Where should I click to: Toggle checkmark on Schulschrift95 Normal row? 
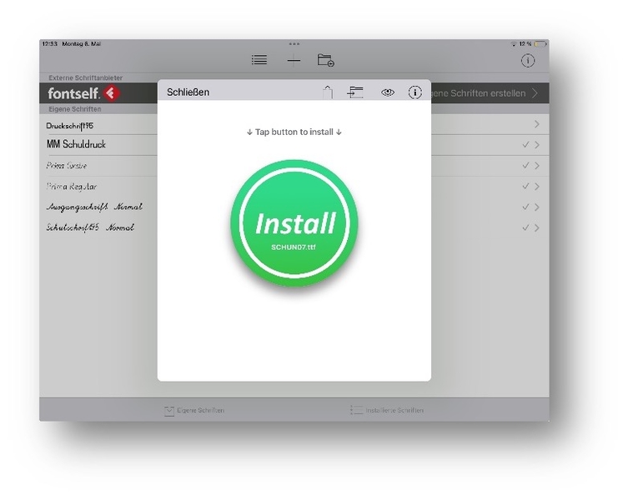pos(525,227)
